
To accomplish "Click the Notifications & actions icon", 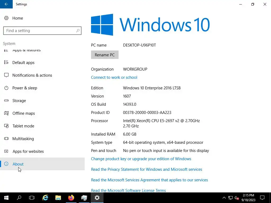I will point(6,75).
